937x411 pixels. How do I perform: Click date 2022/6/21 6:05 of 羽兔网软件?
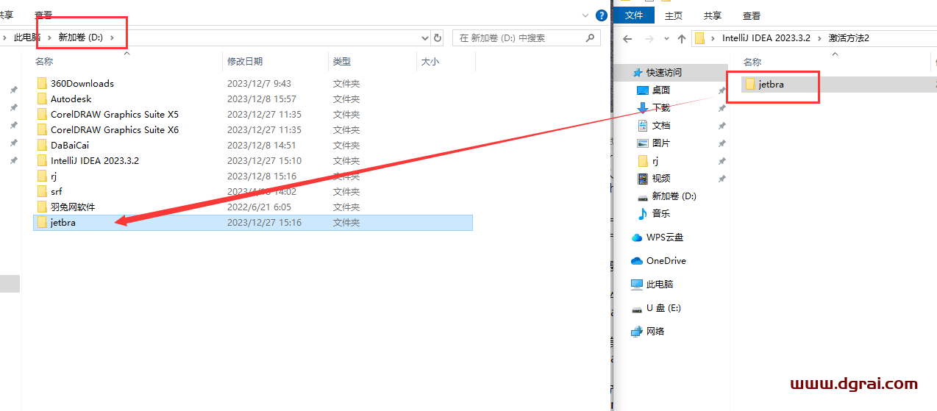pyautogui.click(x=259, y=207)
